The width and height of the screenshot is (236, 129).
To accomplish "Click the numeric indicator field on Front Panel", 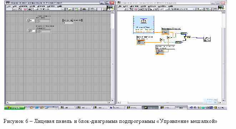I will [68, 23].
